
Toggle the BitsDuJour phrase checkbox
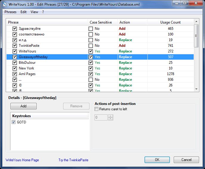[15, 63]
